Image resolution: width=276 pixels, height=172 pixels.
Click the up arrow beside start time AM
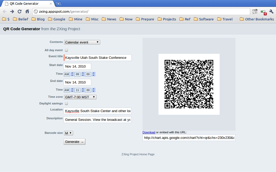pyautogui.click(x=72, y=73)
